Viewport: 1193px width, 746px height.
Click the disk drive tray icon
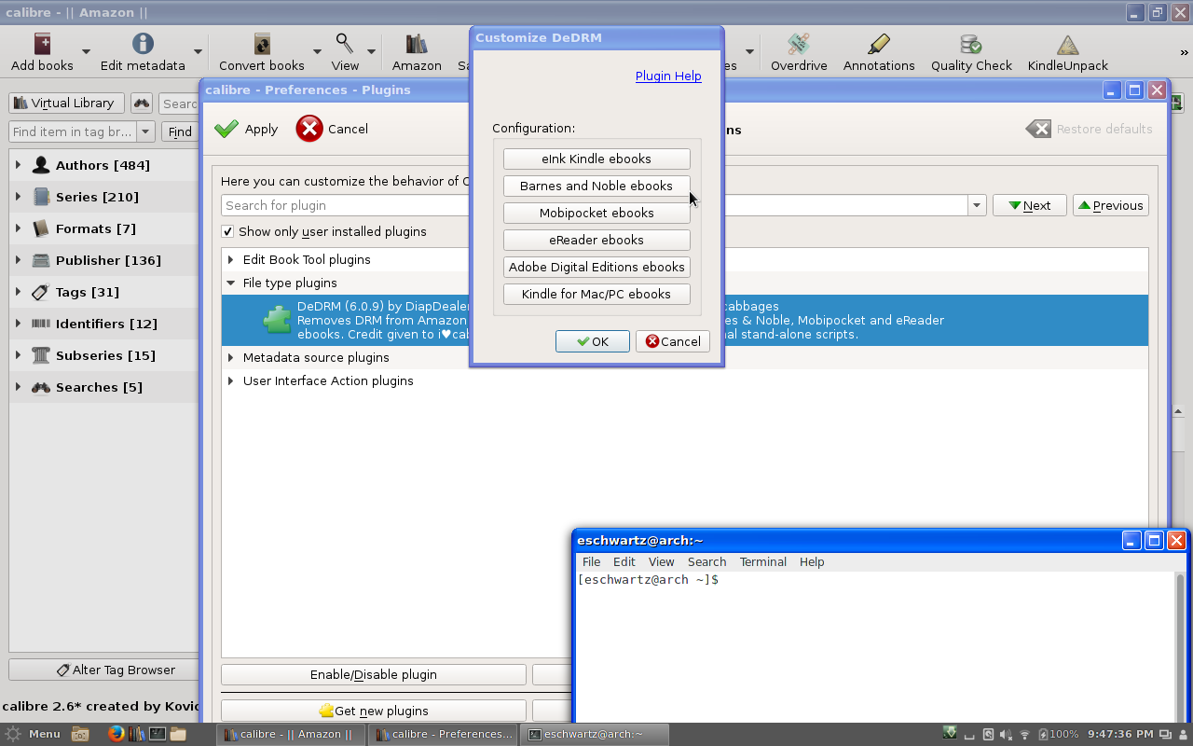(x=988, y=734)
